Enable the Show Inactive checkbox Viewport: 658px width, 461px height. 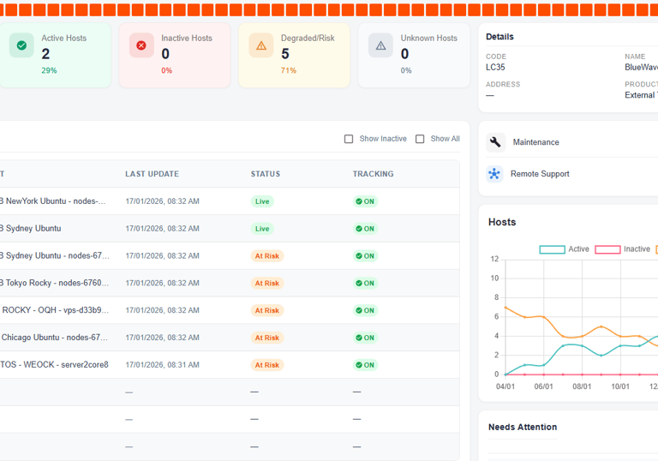[x=349, y=139]
